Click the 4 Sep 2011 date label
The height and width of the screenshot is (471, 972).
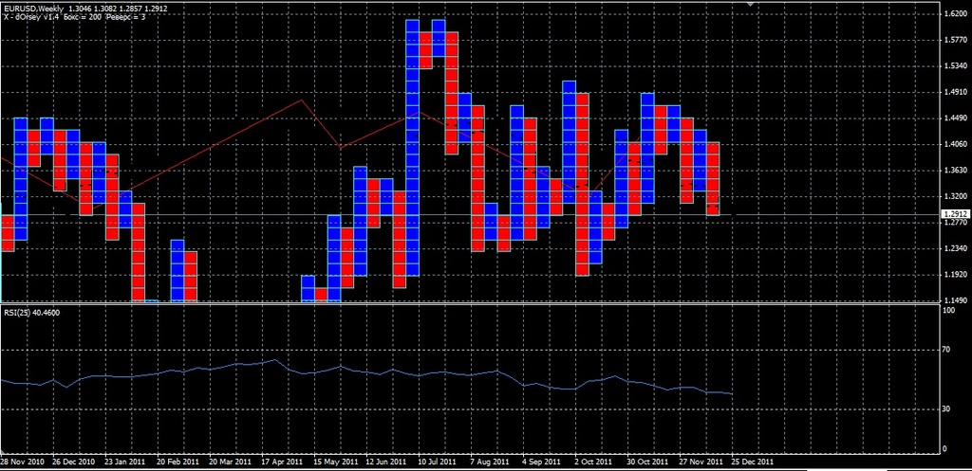tap(541, 462)
